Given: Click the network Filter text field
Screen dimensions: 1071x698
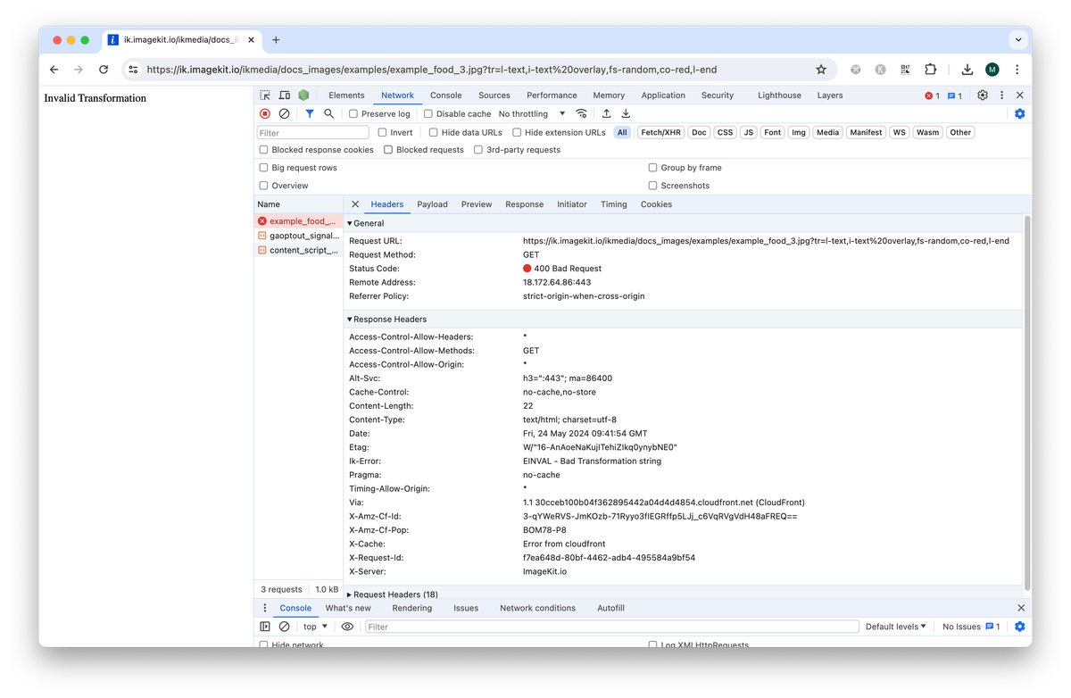Looking at the screenshot, I should [313, 132].
